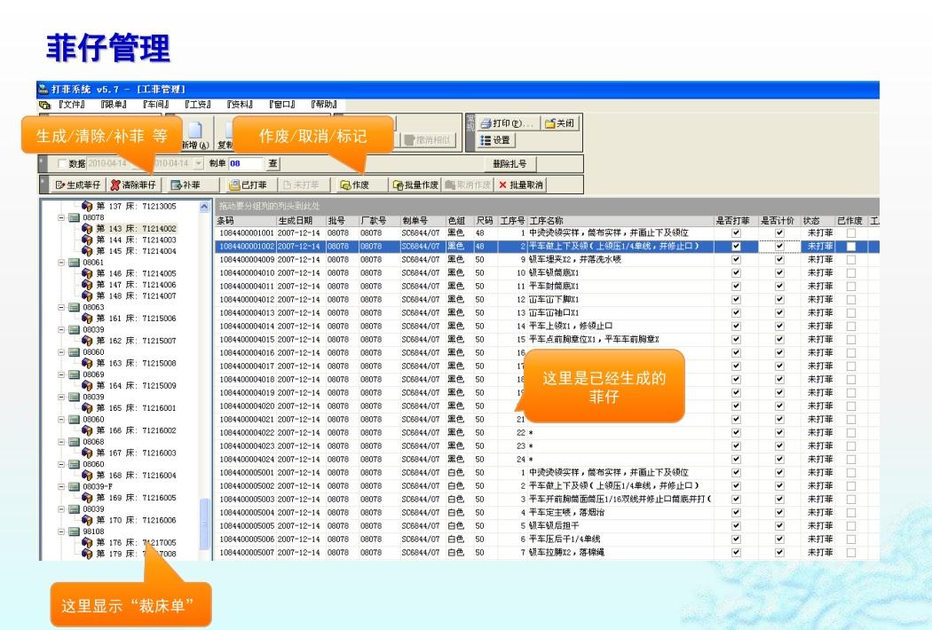Click the 批量取消 red X button
Viewport: 932px width, 630px height.
(x=521, y=185)
